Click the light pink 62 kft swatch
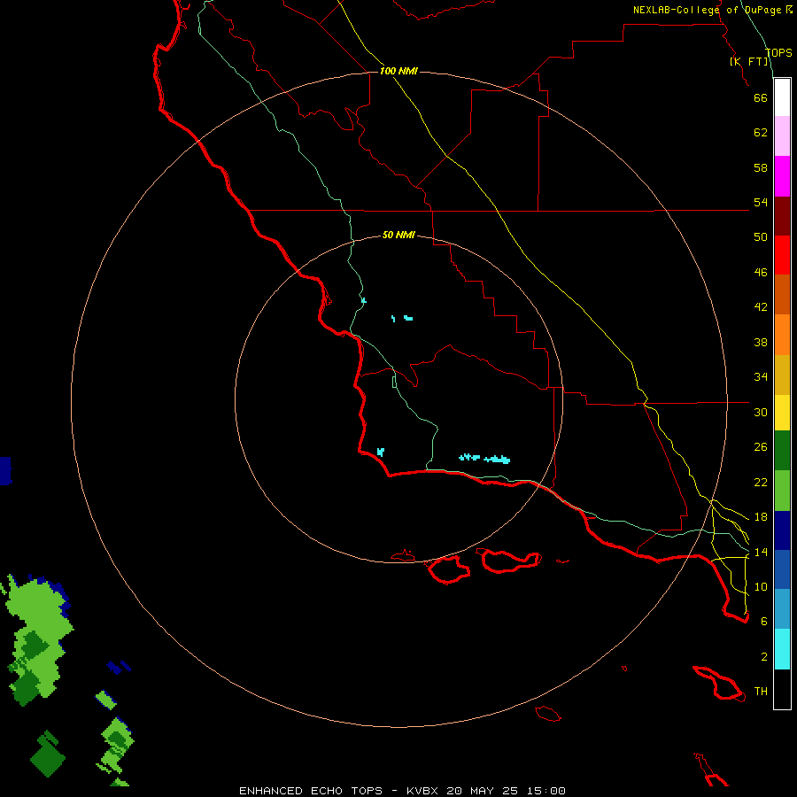Image resolution: width=797 pixels, height=797 pixels. [x=782, y=136]
